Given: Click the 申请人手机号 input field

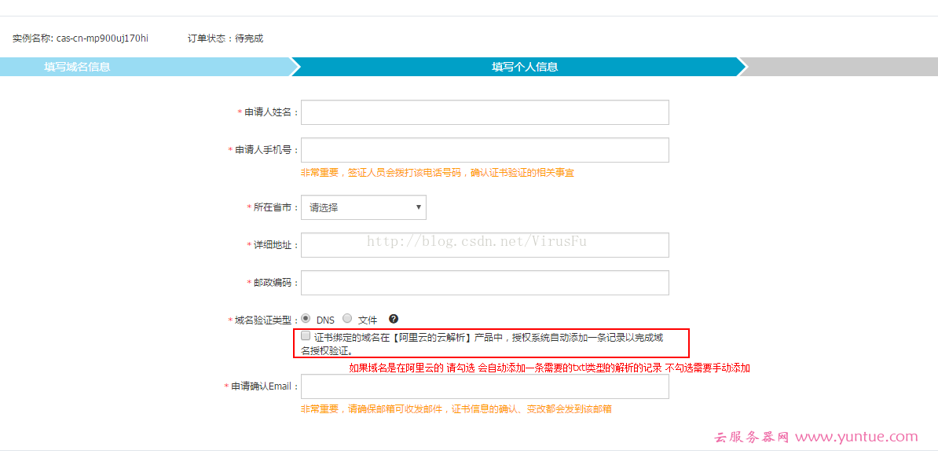Looking at the screenshot, I should [x=484, y=150].
